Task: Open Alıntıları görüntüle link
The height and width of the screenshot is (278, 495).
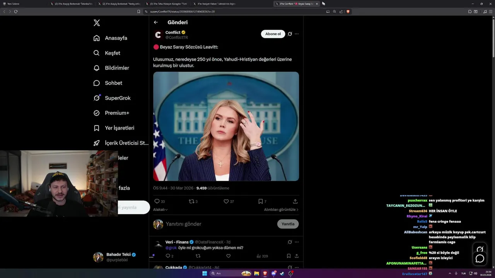Action: 281,210
